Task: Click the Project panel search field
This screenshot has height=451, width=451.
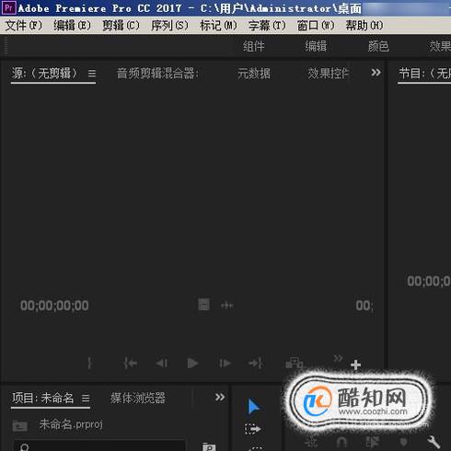Action: click(99, 446)
